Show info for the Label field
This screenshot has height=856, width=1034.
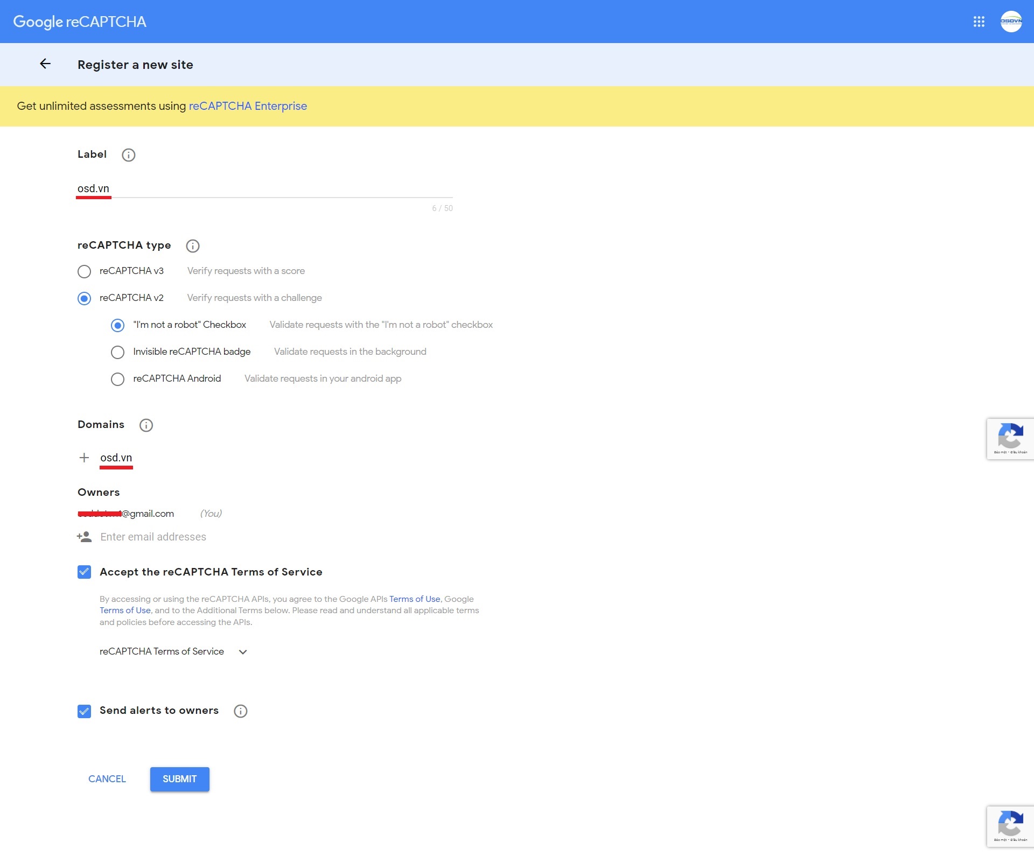[128, 155]
